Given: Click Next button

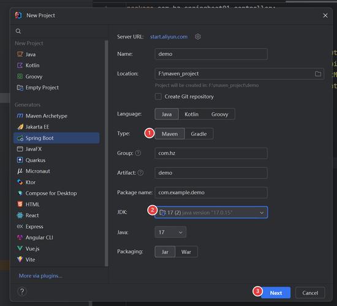Looking at the screenshot, I should [x=276, y=293].
